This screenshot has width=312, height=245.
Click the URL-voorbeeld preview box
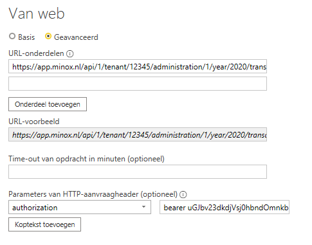(x=138, y=134)
